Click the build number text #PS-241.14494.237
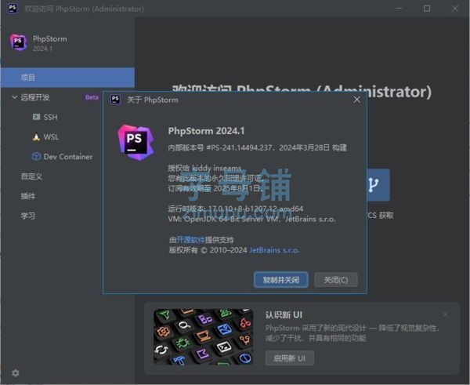Viewport: 470px width, 385px height. pyautogui.click(x=239, y=147)
